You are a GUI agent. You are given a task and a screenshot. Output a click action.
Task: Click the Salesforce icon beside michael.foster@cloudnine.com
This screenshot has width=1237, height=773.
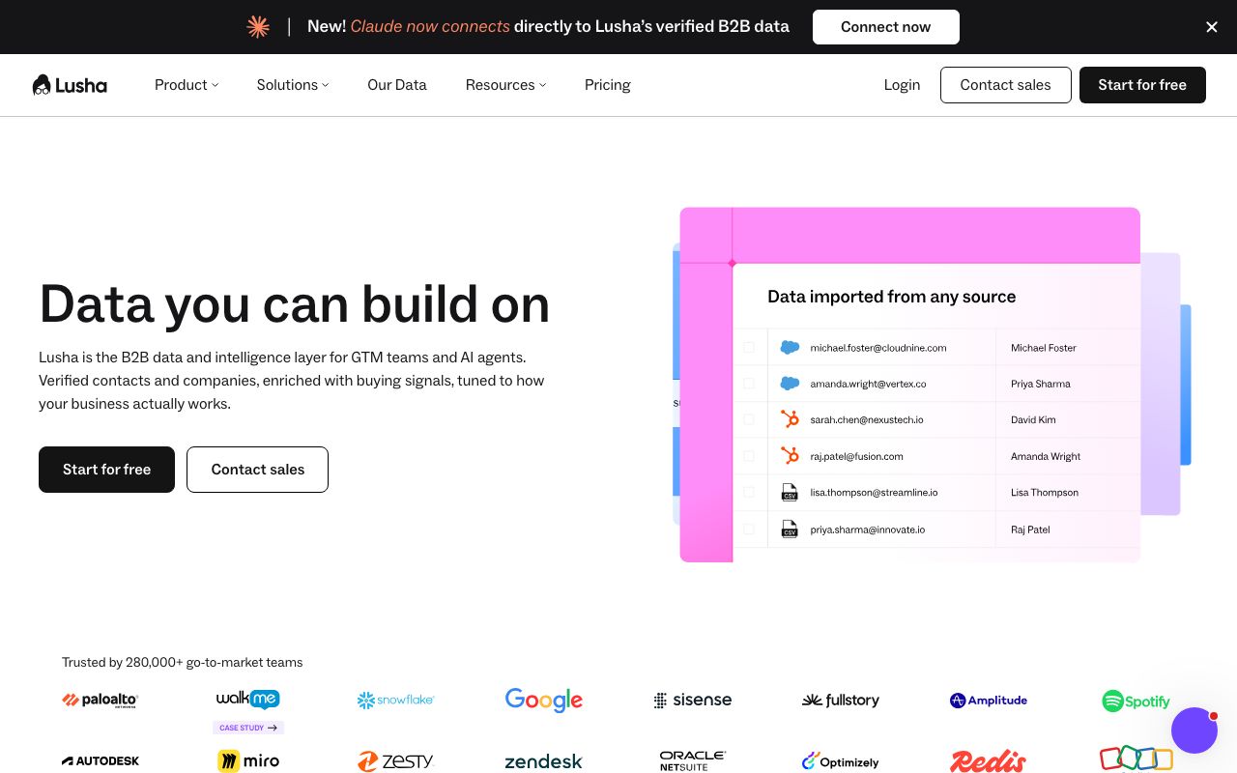tap(790, 348)
